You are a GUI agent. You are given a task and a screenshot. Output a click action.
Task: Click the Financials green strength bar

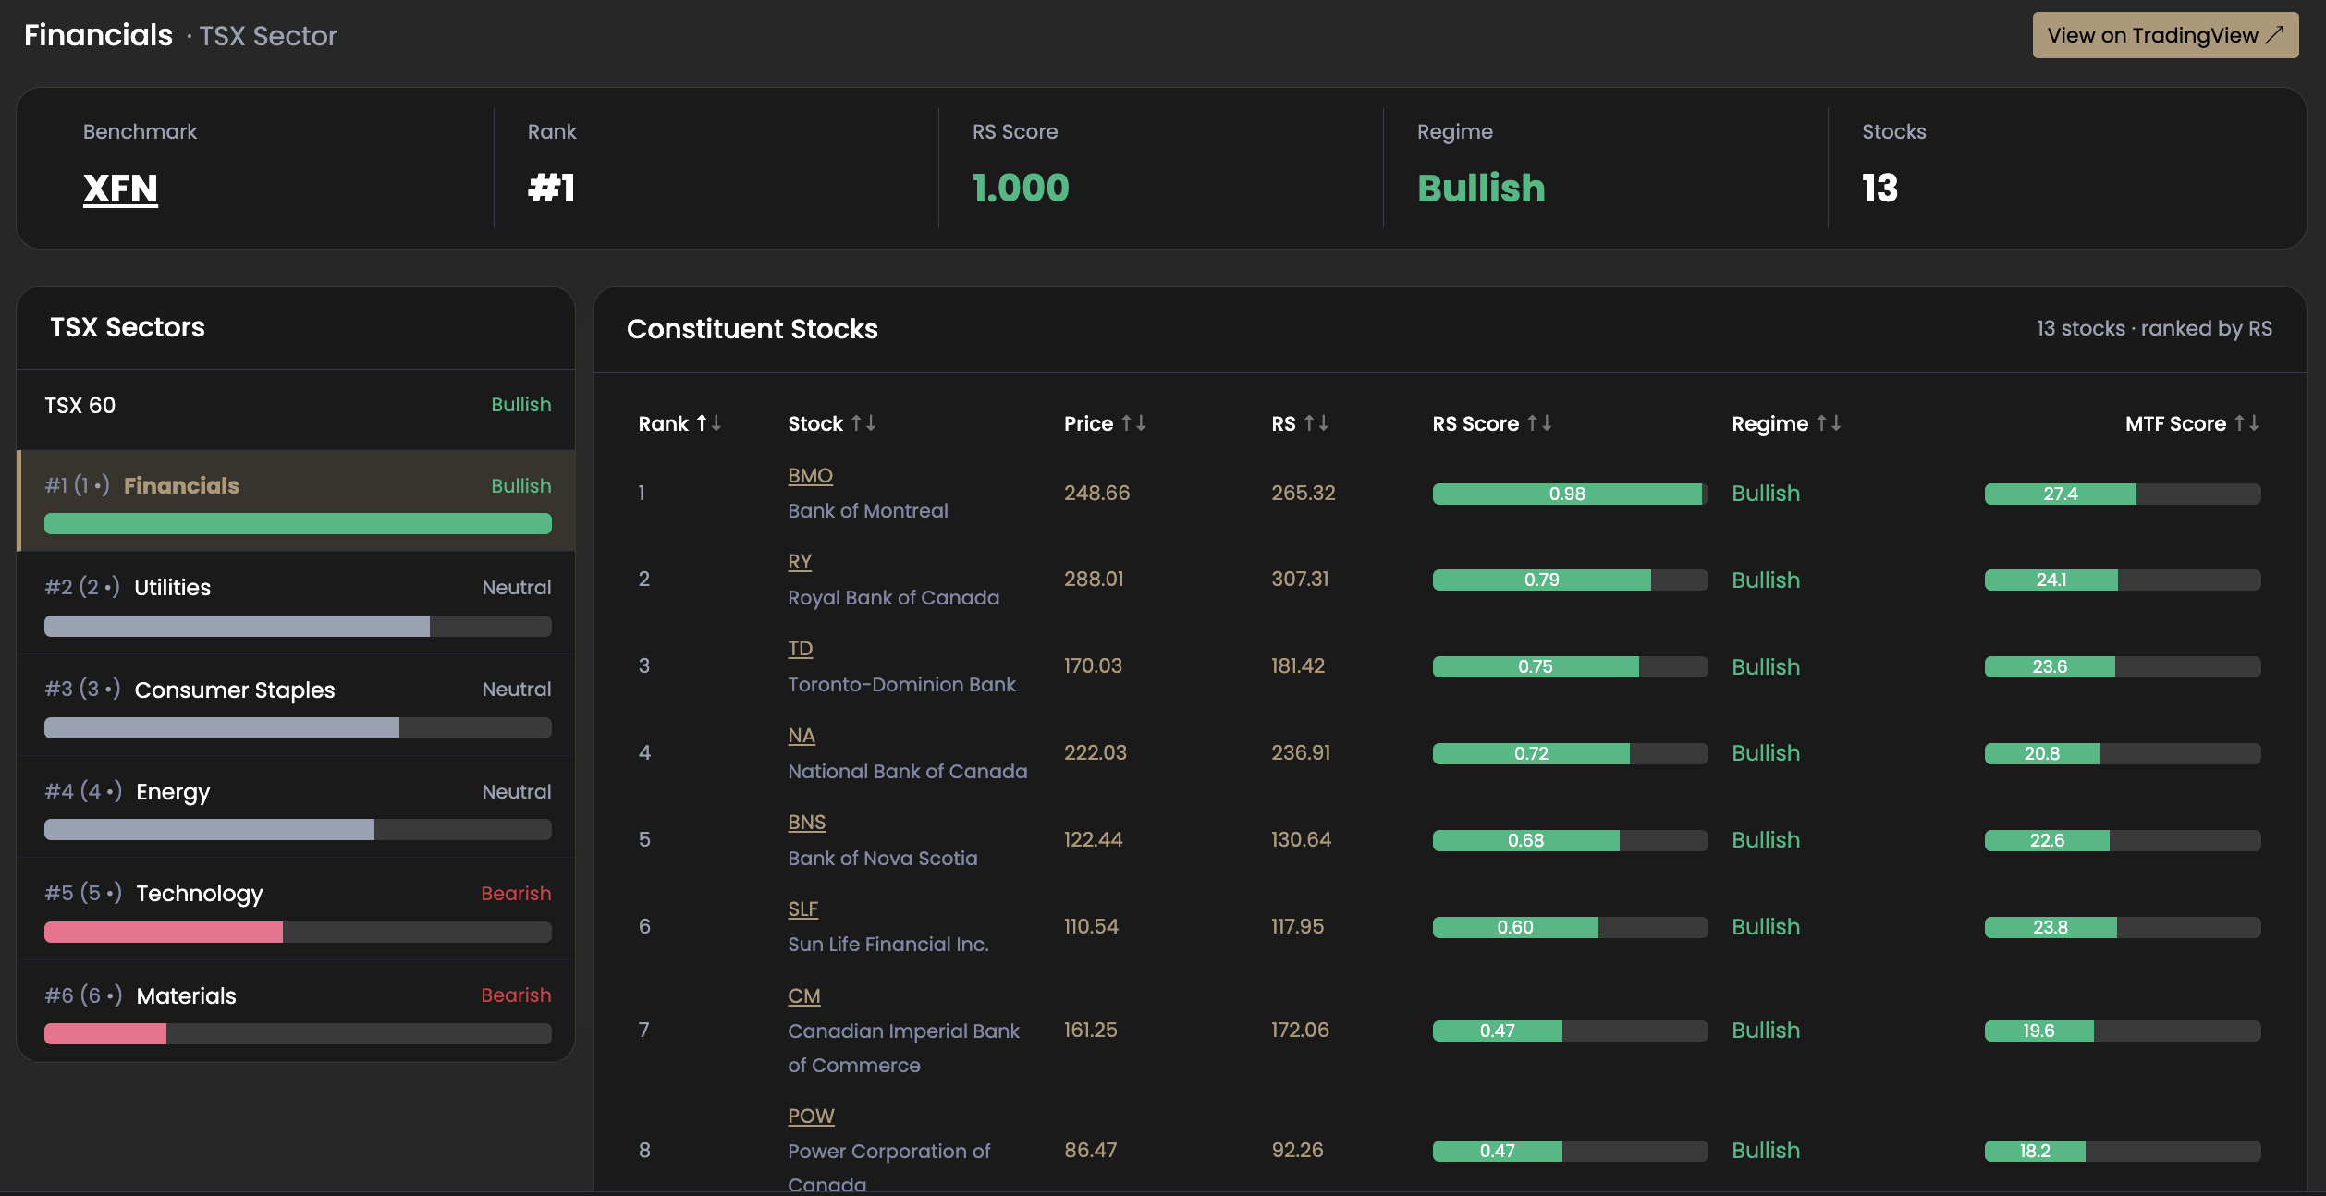(298, 524)
